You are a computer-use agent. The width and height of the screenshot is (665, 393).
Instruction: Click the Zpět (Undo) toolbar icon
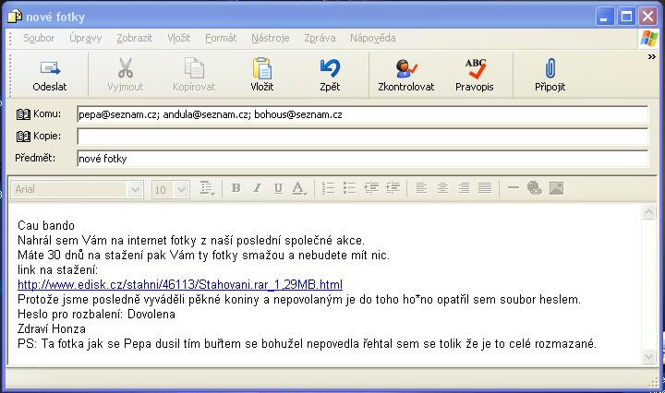(x=330, y=75)
